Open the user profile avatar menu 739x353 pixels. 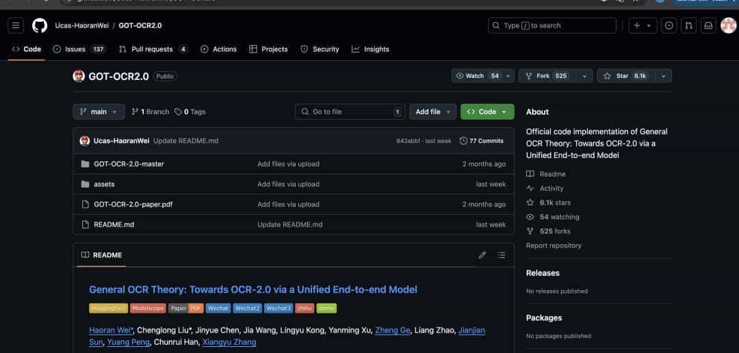tap(728, 26)
